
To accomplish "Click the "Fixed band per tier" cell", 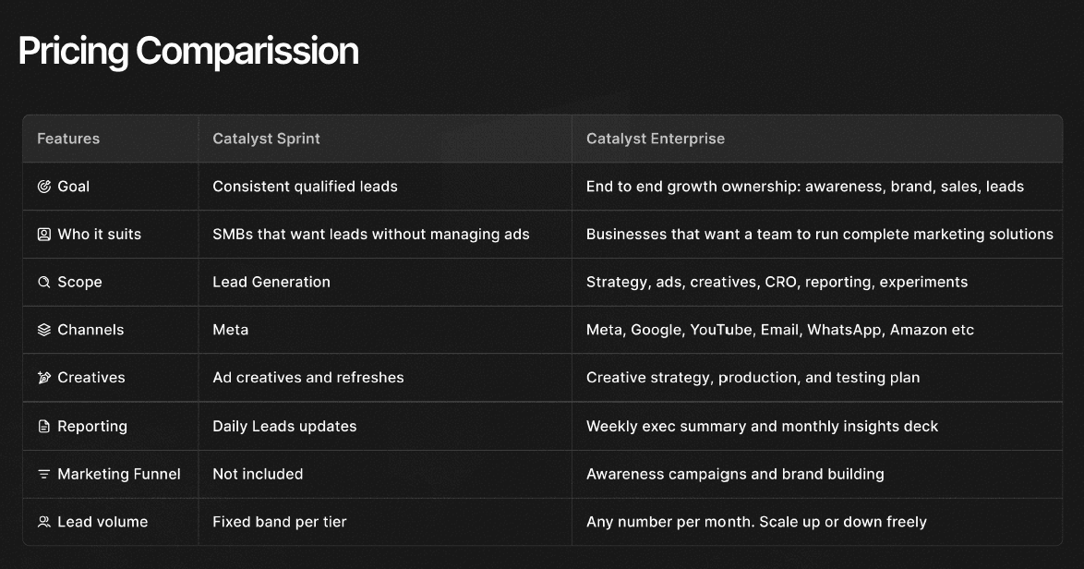I will click(x=280, y=522).
